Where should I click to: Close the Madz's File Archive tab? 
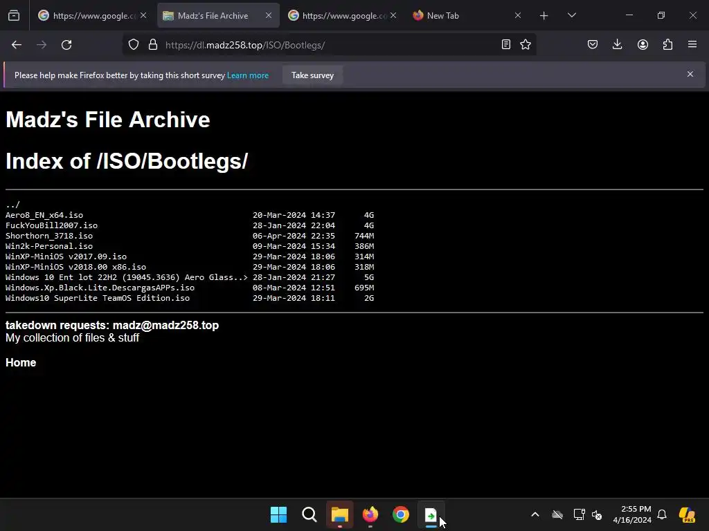269,15
